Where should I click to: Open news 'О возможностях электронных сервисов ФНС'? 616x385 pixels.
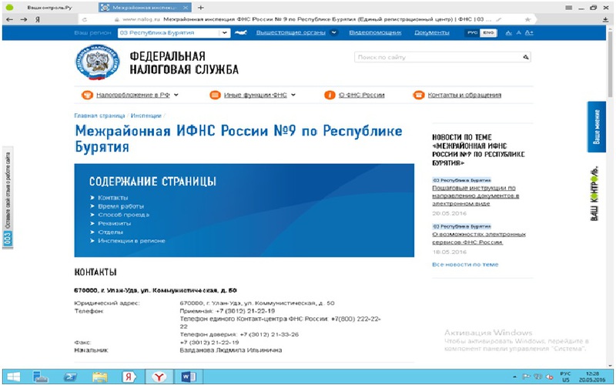[x=479, y=239]
